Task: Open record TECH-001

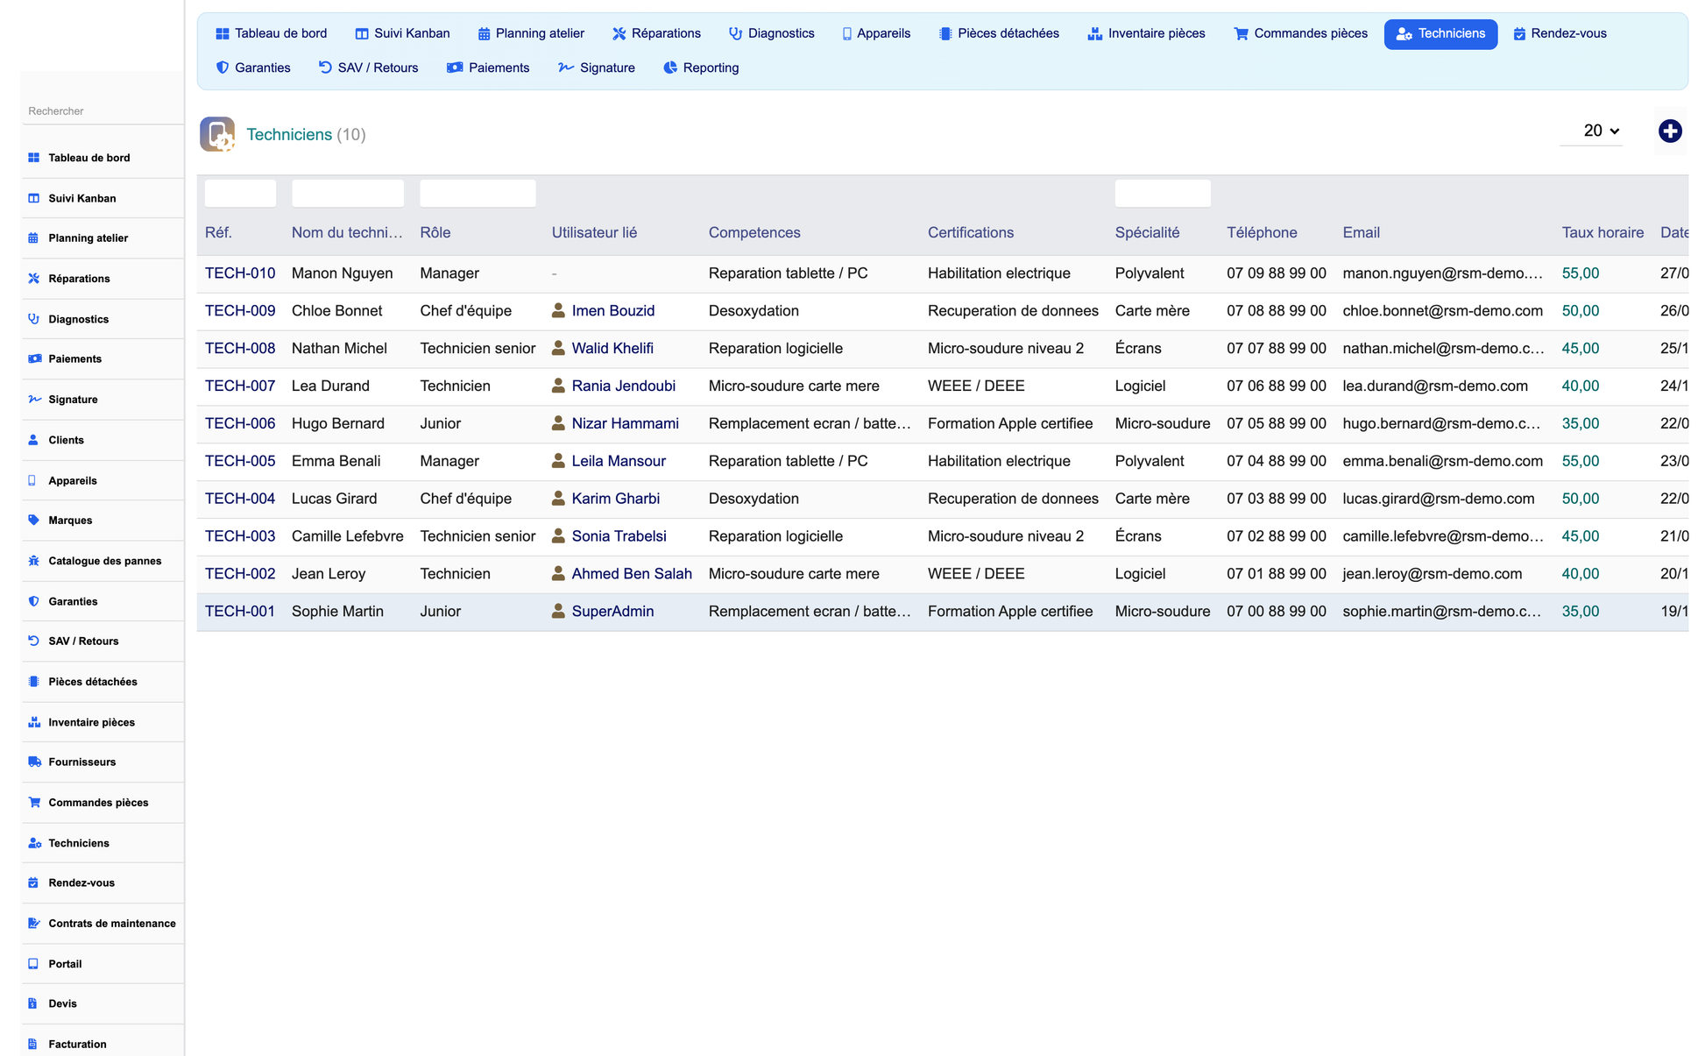Action: point(240,611)
